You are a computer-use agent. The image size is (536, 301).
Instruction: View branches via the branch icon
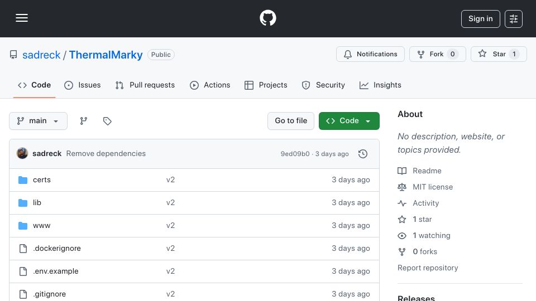[83, 121]
